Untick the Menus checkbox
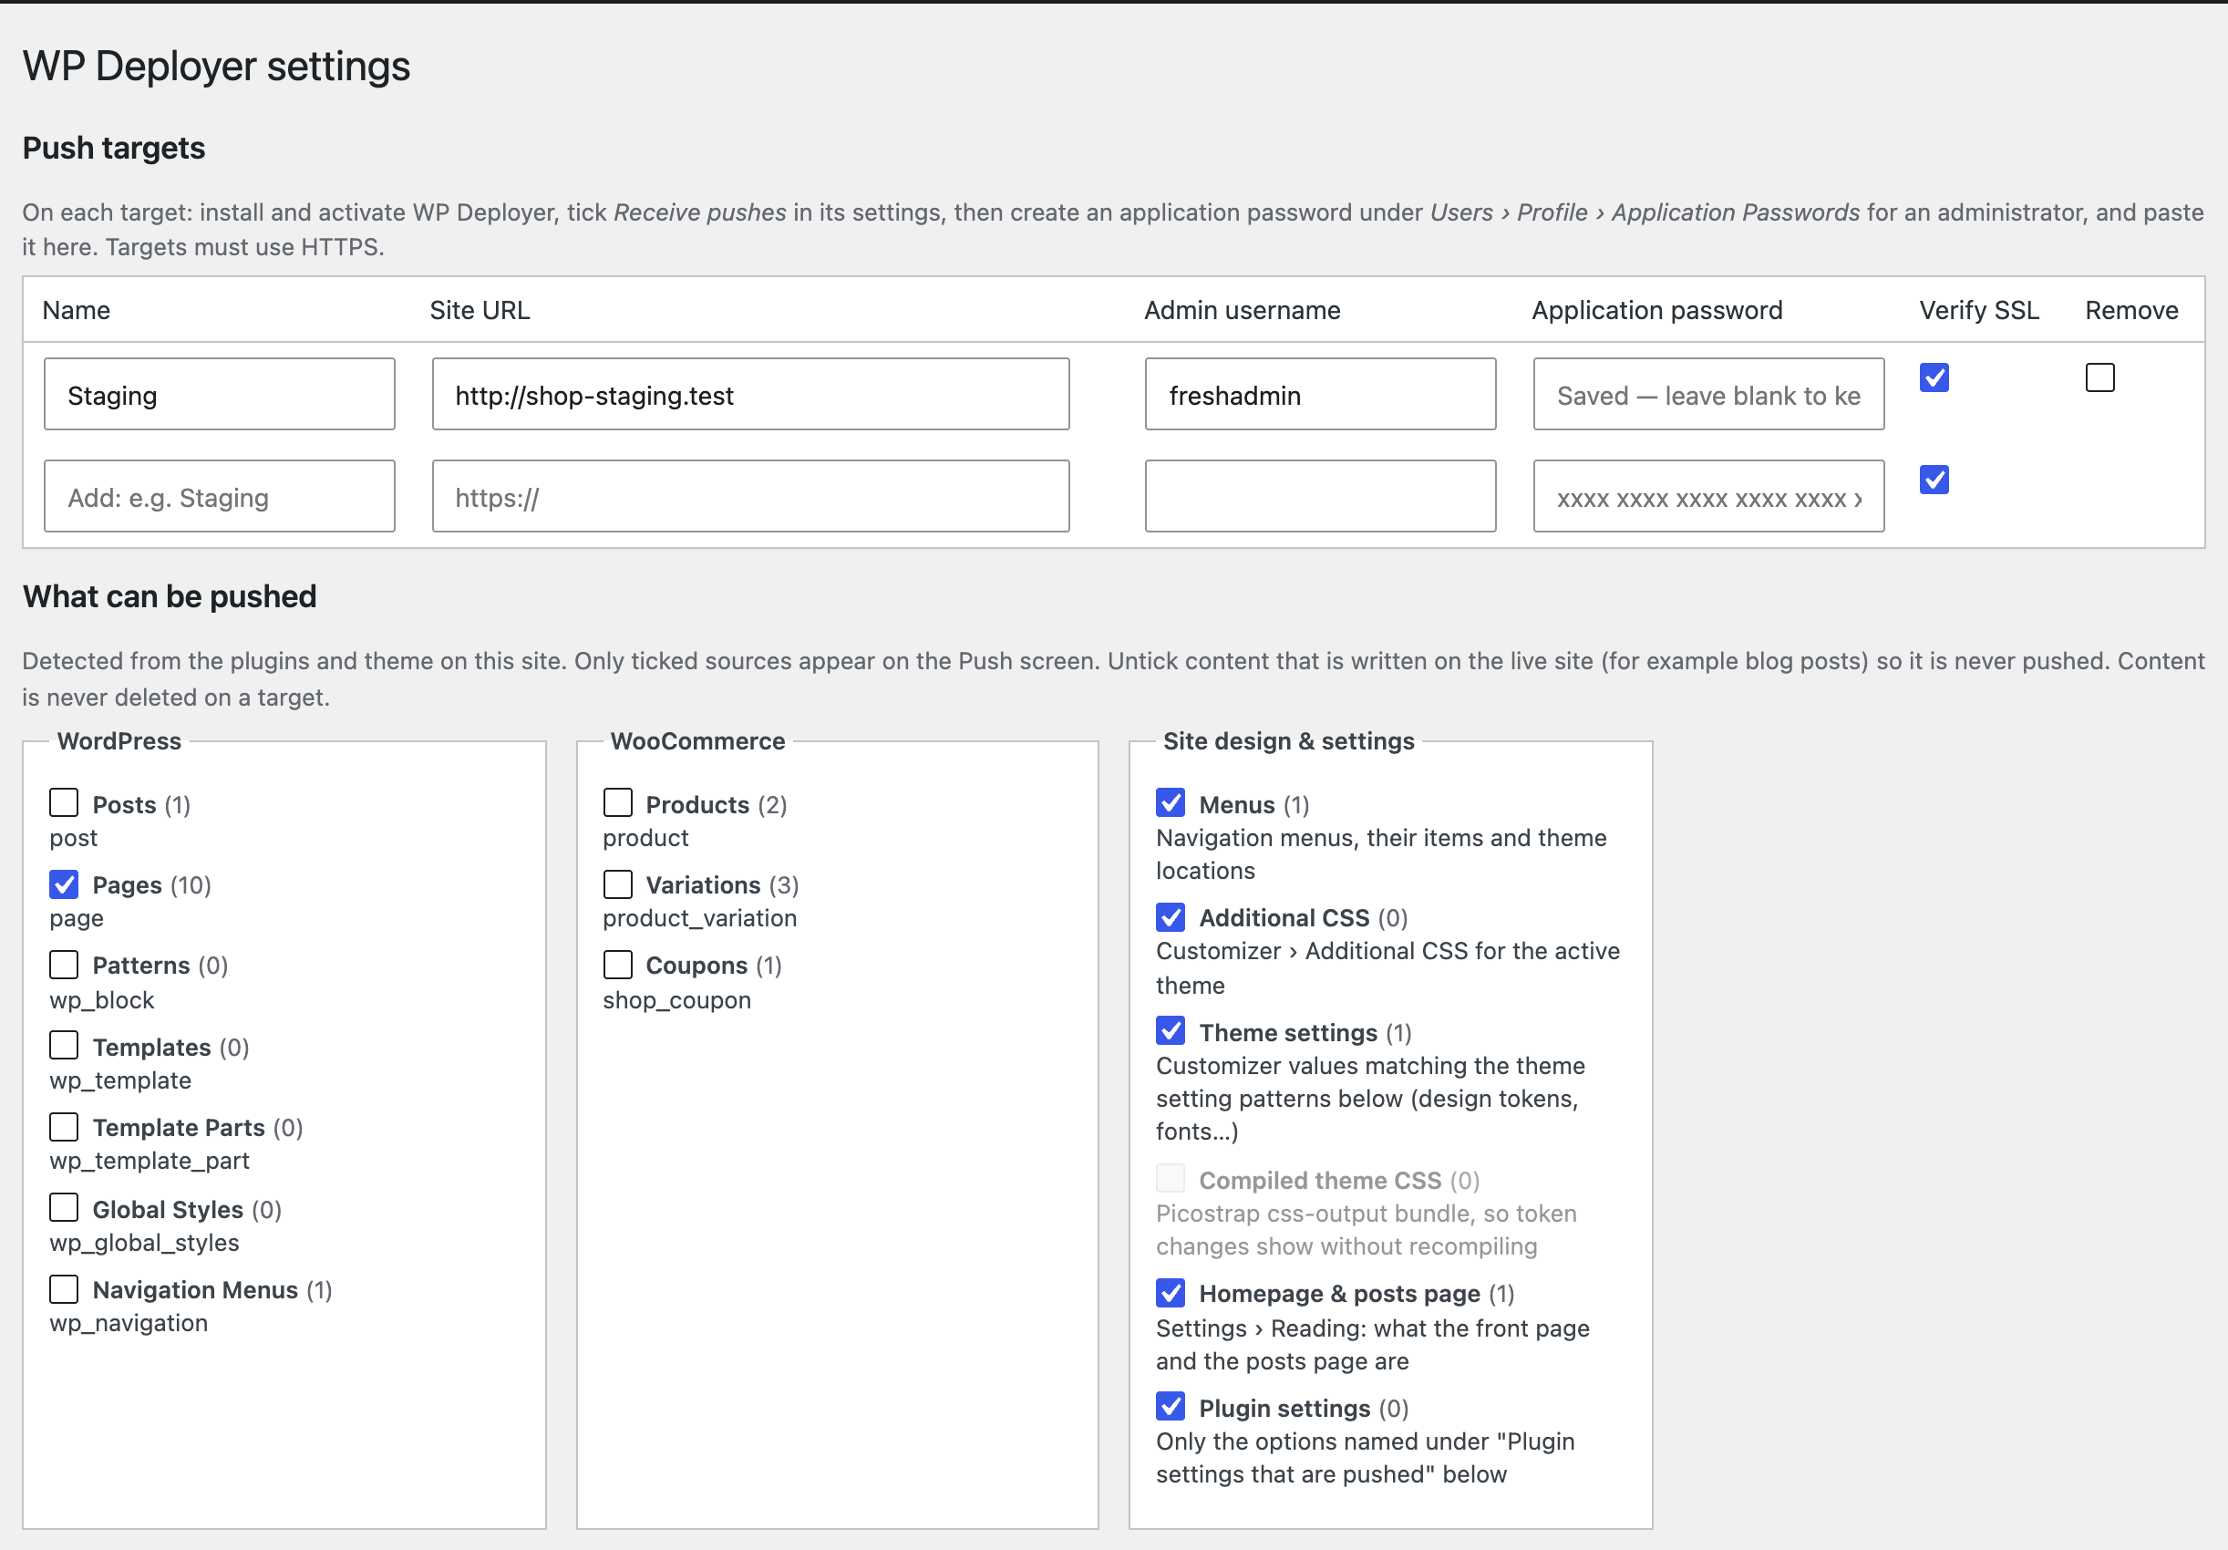This screenshot has width=2228, height=1550. coord(1171,802)
